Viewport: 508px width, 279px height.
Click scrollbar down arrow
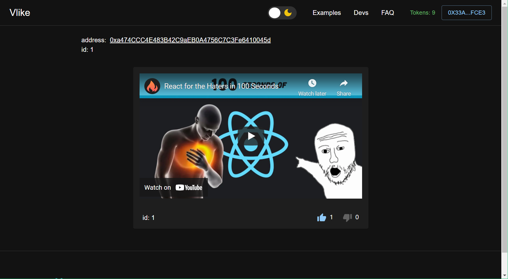click(505, 276)
